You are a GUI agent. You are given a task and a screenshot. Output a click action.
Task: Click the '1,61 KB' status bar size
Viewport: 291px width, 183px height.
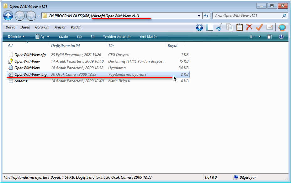point(211,177)
